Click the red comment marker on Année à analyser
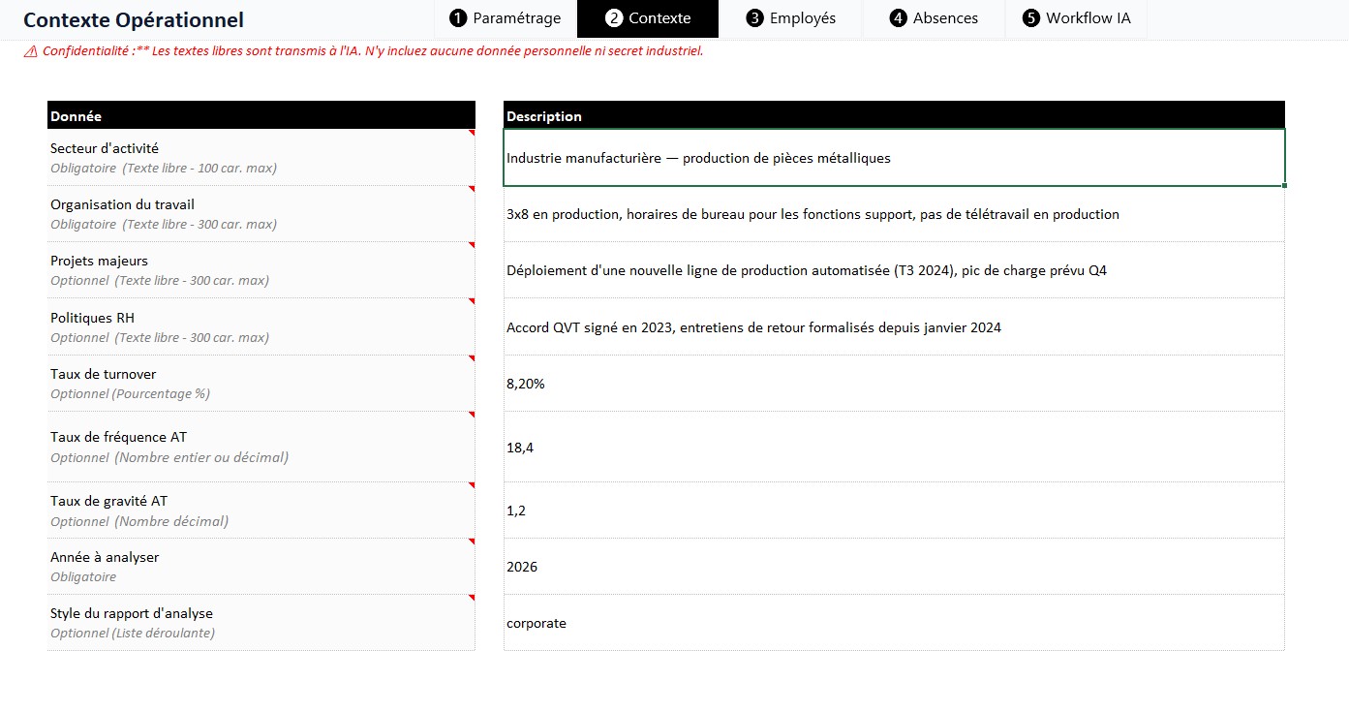Viewport: 1349px width, 712px height. (x=472, y=542)
